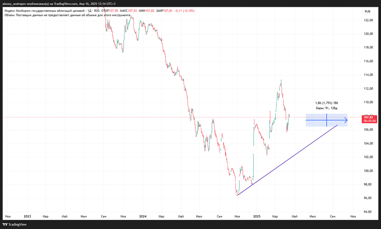Click the ОТКР107,90 open value
Viewport: 381px width, 229px height.
pyautogui.click(x=110, y=11)
